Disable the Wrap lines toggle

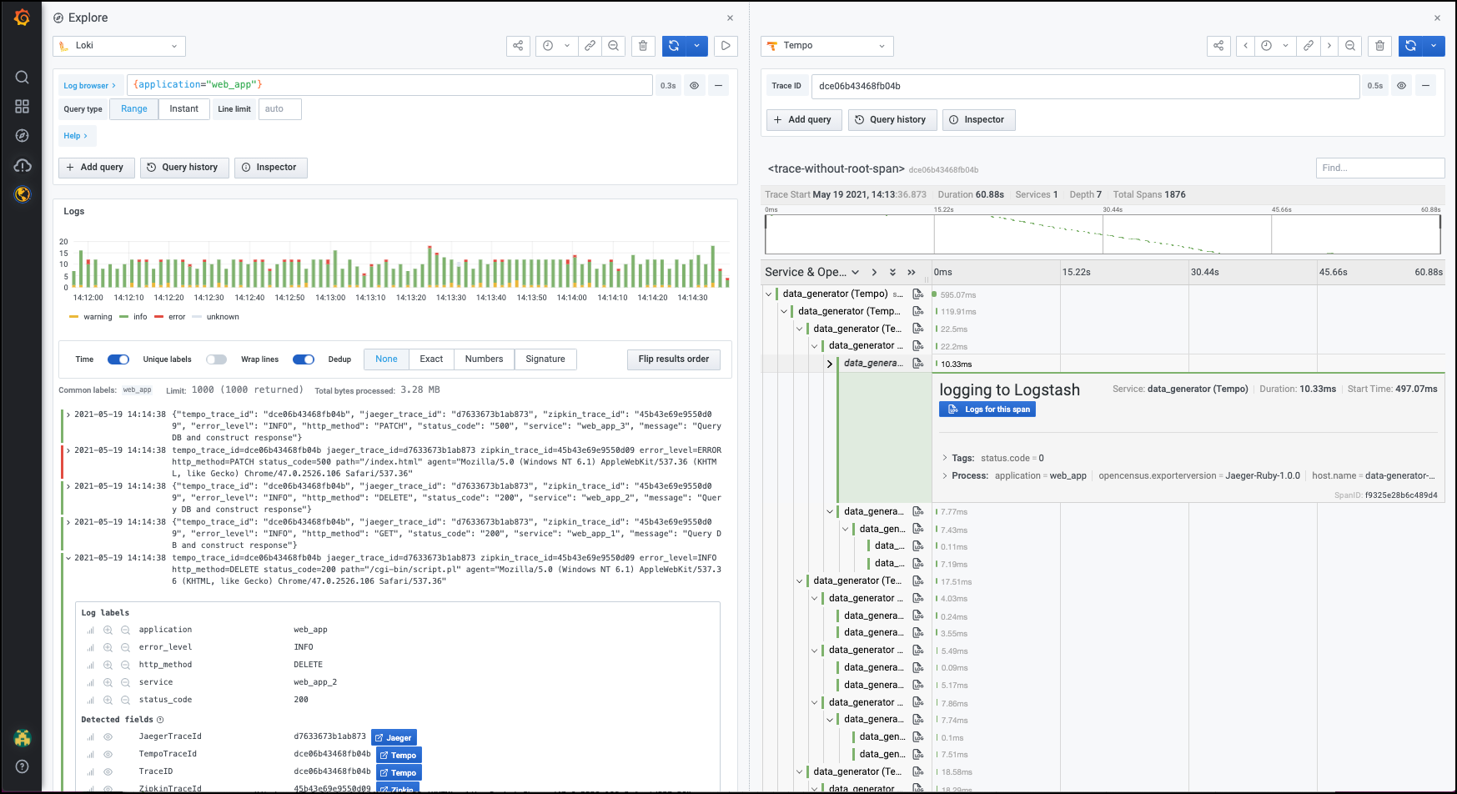[304, 359]
